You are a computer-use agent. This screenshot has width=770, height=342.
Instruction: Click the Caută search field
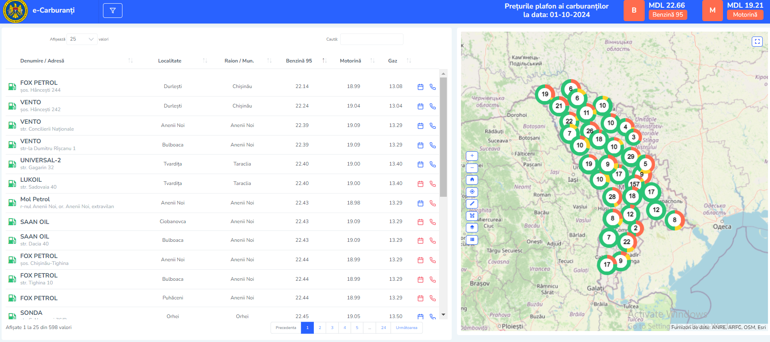(x=371, y=39)
